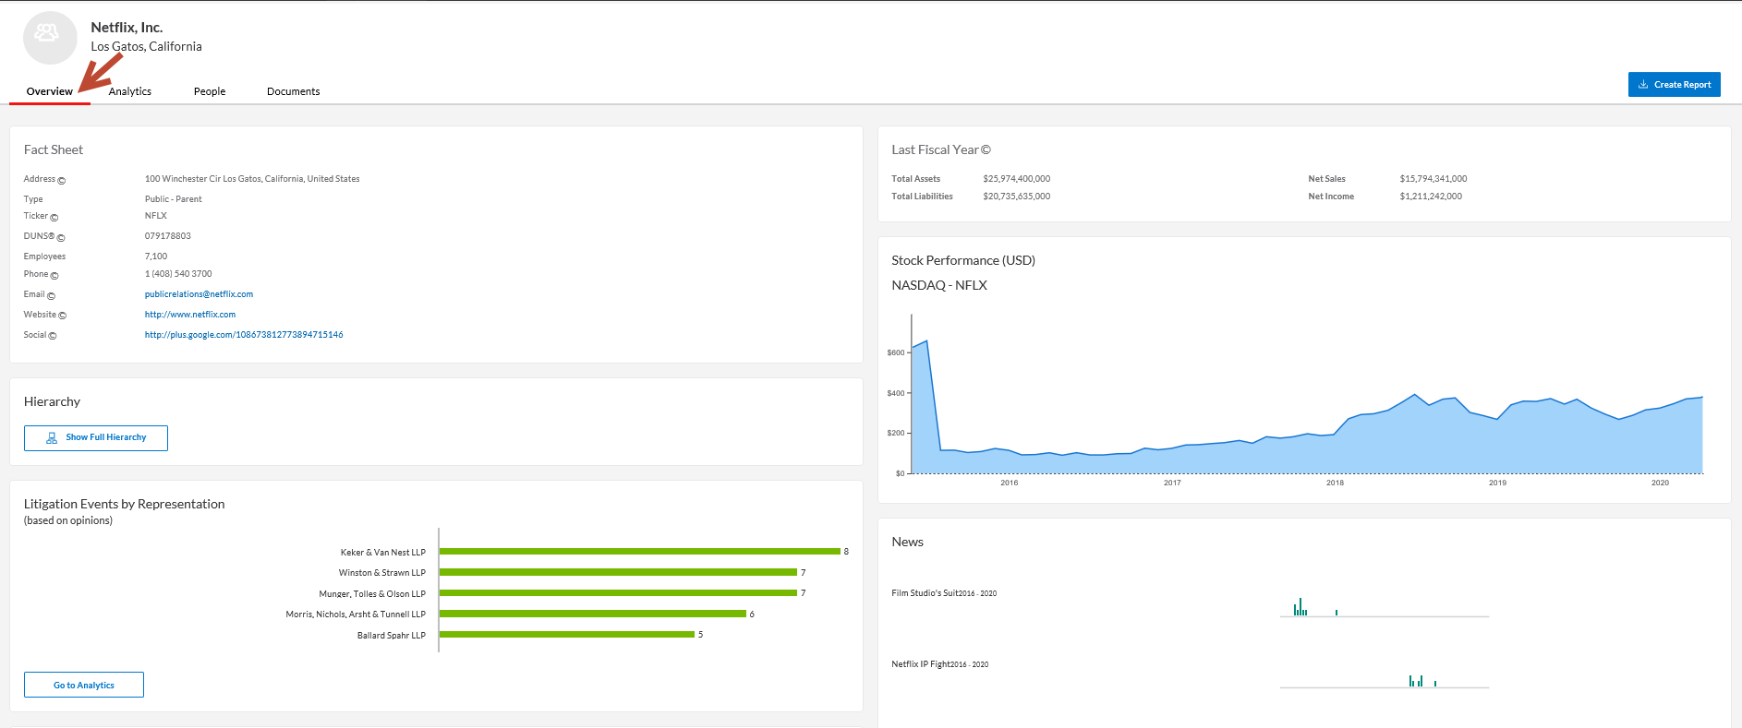Image resolution: width=1742 pixels, height=728 pixels.
Task: Click Show Full Hierarchy button
Action: (x=96, y=437)
